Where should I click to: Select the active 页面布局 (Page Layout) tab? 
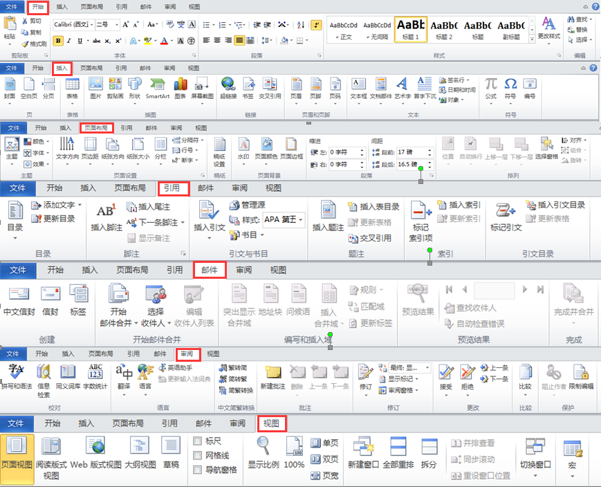click(x=97, y=128)
